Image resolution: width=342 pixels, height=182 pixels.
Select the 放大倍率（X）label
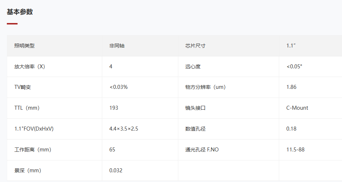[x=30, y=67]
